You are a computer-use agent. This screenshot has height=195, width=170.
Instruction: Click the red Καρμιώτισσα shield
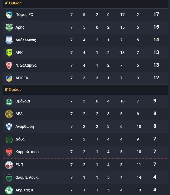tap(9, 152)
